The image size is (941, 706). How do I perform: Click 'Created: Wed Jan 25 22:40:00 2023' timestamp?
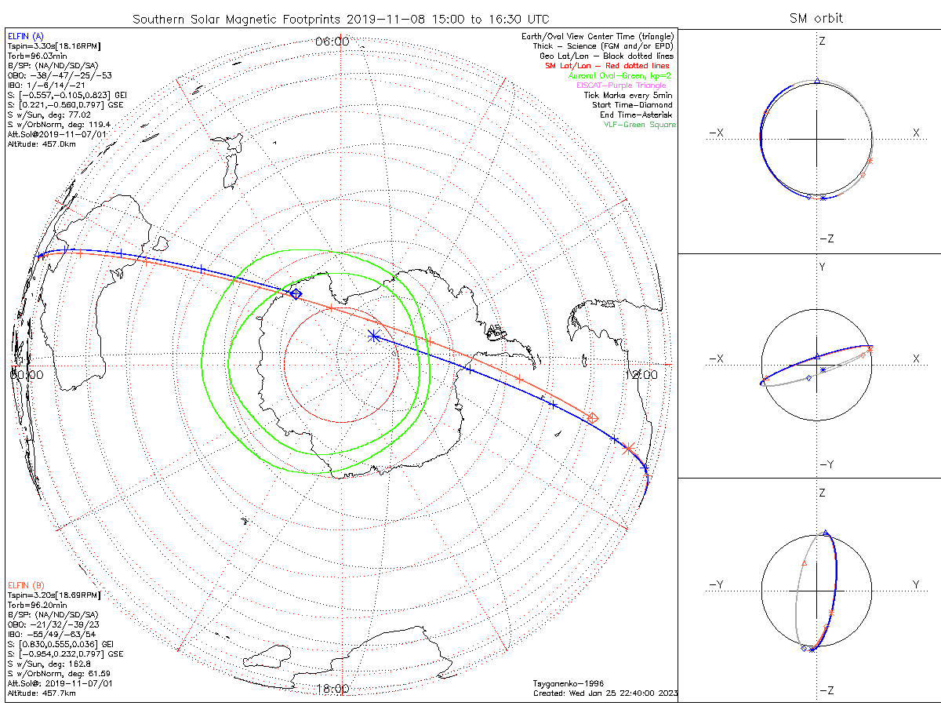(x=605, y=693)
